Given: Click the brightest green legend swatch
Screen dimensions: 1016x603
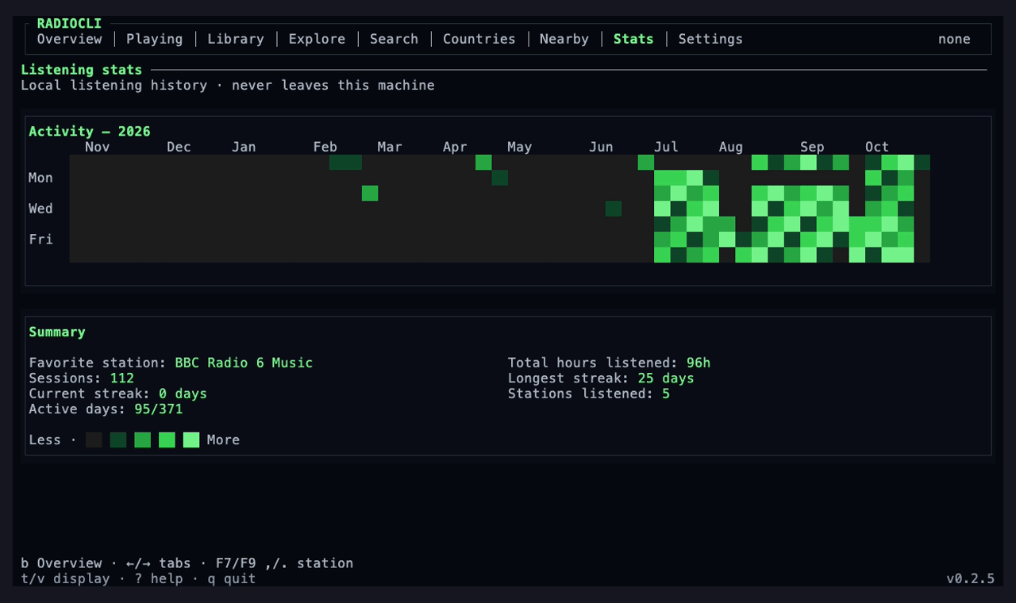Looking at the screenshot, I should click(x=191, y=440).
